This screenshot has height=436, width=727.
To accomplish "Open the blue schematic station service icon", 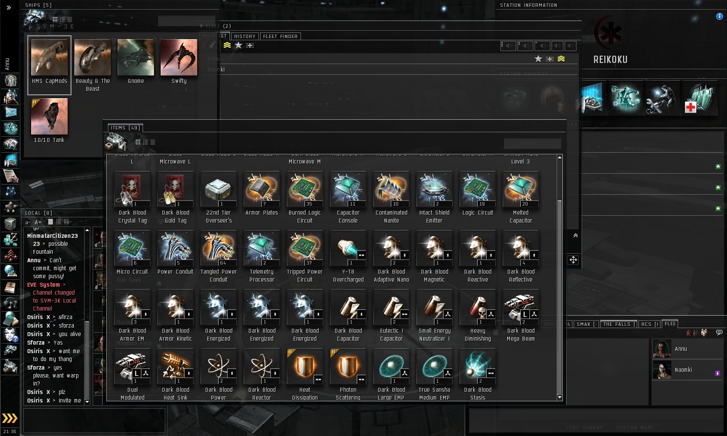I will pos(591,98).
